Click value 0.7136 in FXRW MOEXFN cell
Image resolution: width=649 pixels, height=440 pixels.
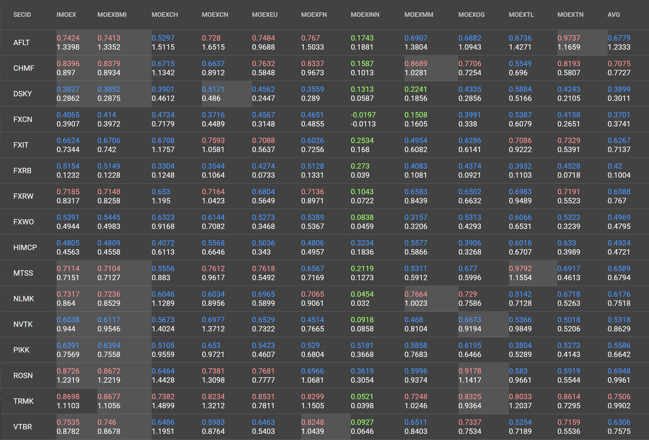point(312,192)
